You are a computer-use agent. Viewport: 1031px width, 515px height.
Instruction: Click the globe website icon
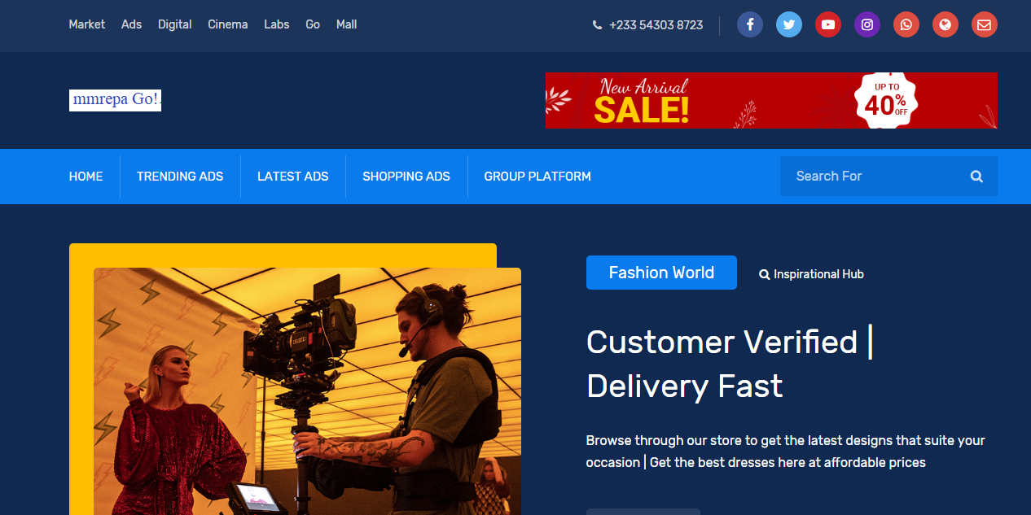[x=945, y=24]
